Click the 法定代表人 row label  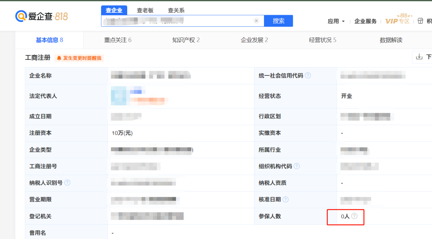pyautogui.click(x=43, y=96)
